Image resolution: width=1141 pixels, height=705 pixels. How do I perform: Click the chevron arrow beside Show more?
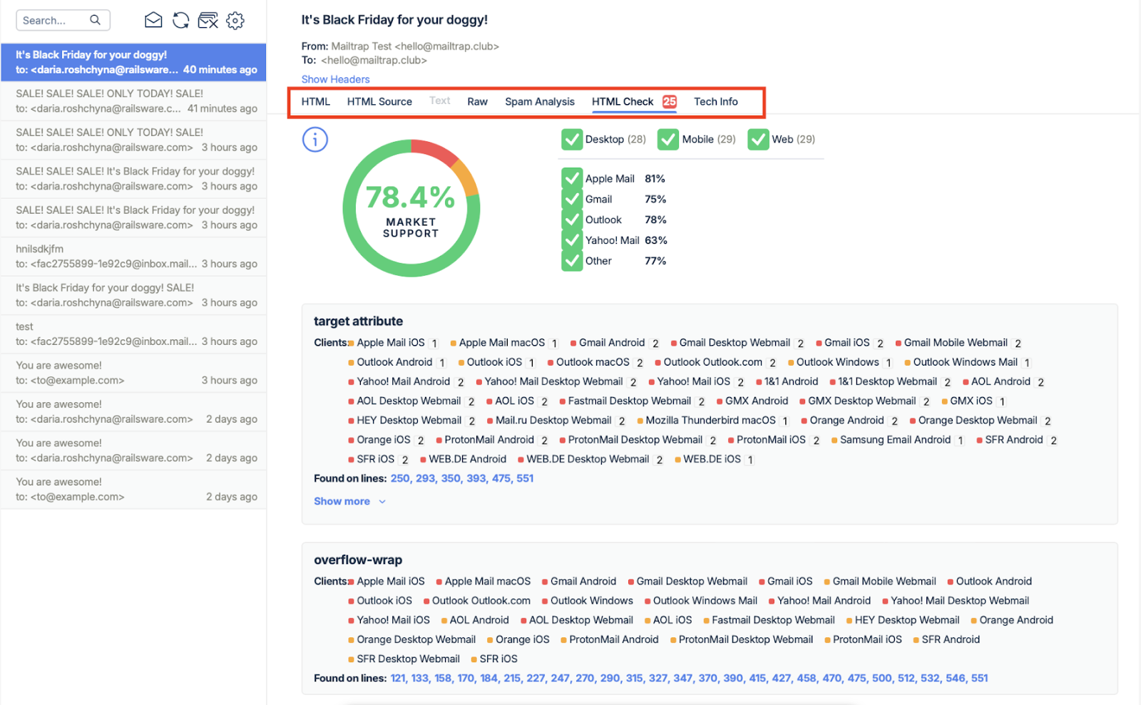pyautogui.click(x=382, y=502)
